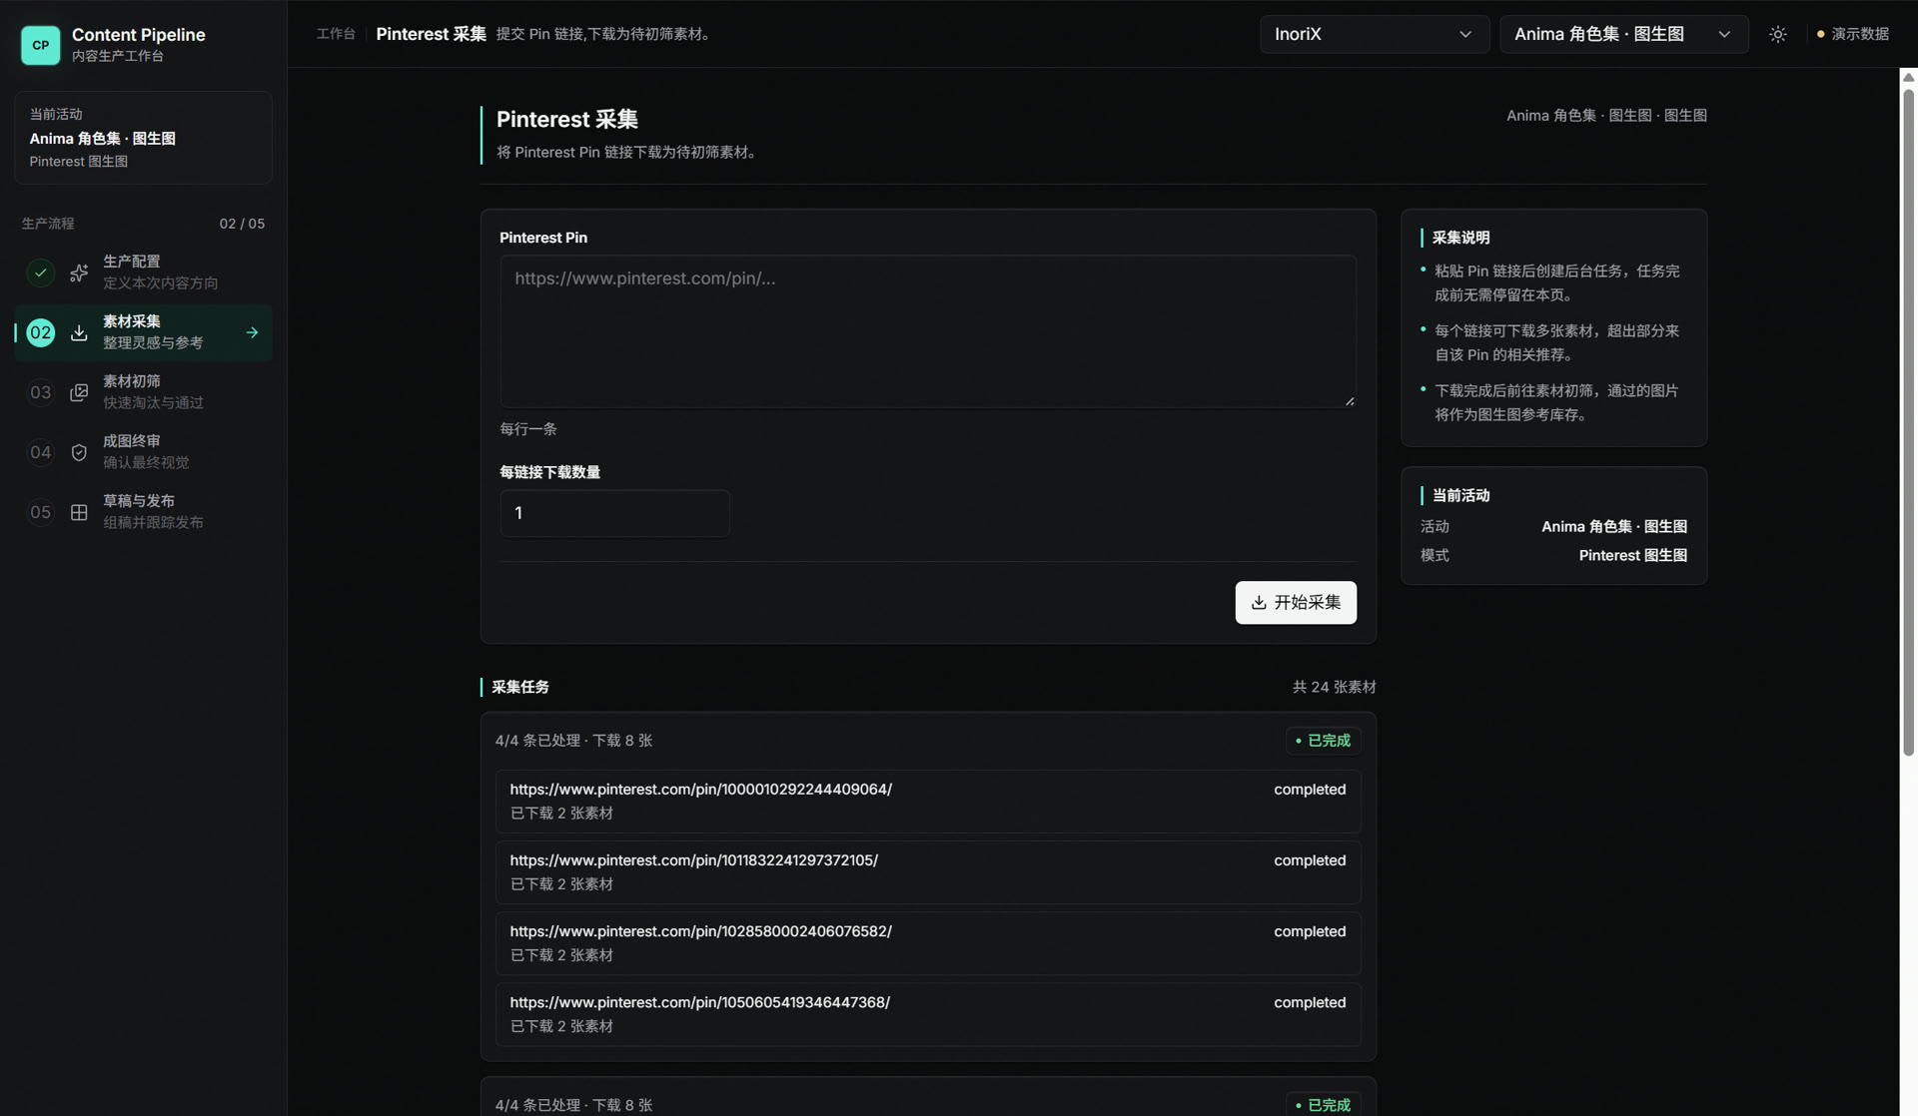1918x1116 pixels.
Task: Click the 02 / 05 progress counter
Action: pos(242,224)
